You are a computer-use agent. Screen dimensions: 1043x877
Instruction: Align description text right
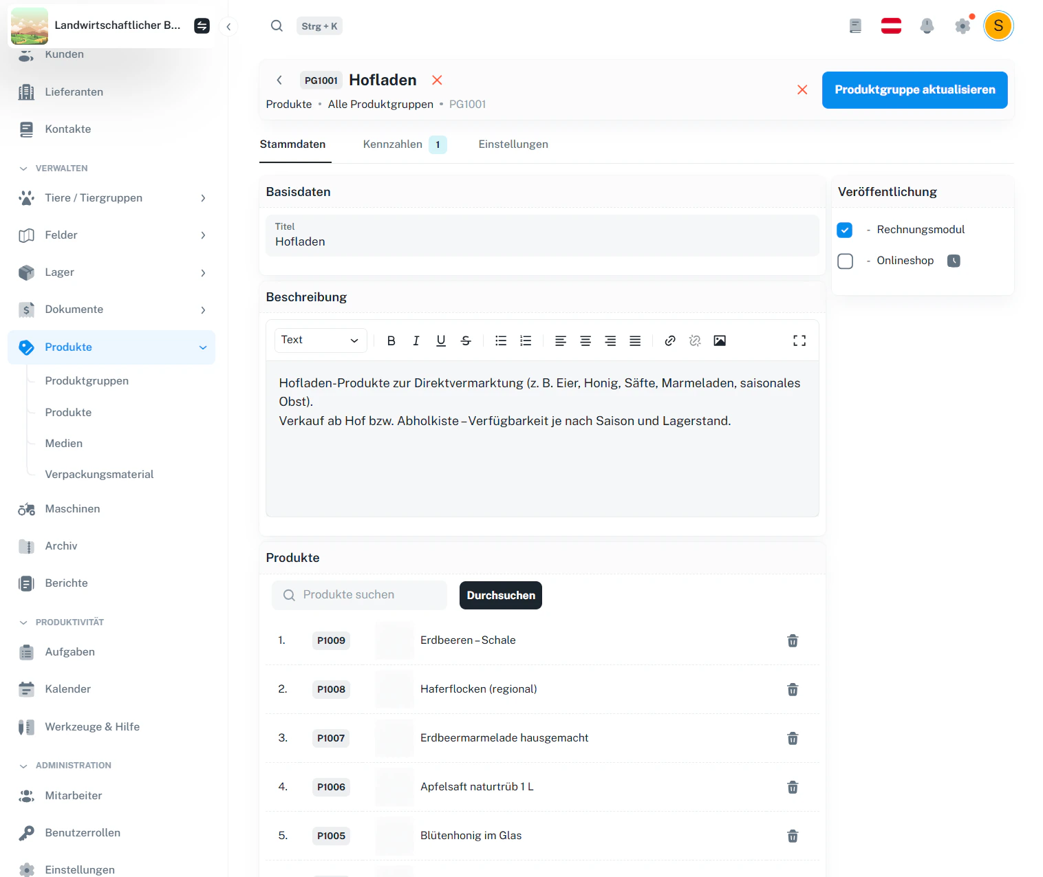(610, 340)
